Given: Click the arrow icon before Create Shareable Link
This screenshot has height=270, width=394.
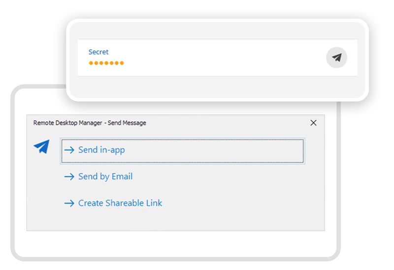Looking at the screenshot, I should point(69,203).
